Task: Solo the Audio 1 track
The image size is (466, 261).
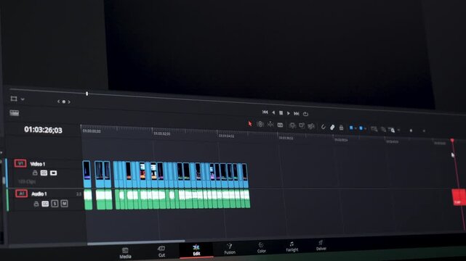Action: coord(55,204)
